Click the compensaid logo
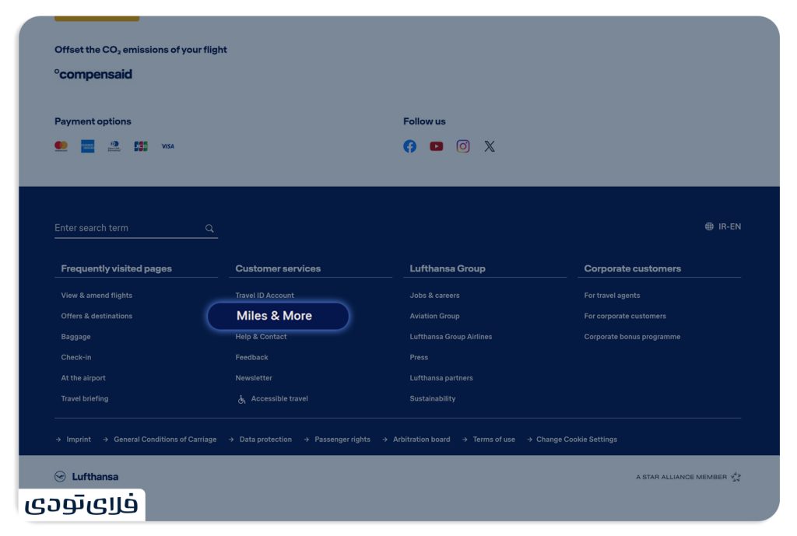 pos(93,75)
